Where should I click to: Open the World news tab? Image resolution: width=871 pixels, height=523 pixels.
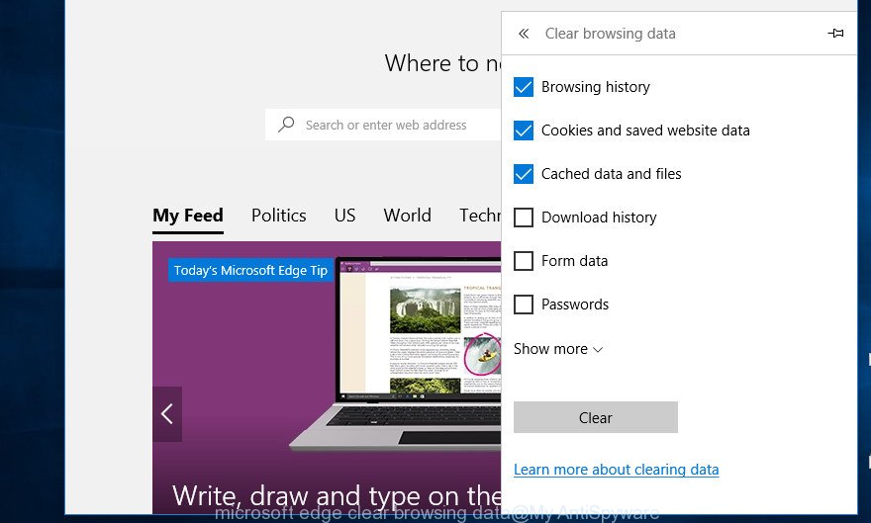pos(407,216)
